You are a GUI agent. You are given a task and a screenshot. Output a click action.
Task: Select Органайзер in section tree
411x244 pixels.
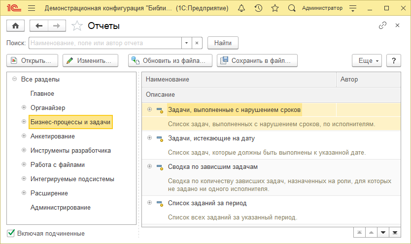(48, 108)
